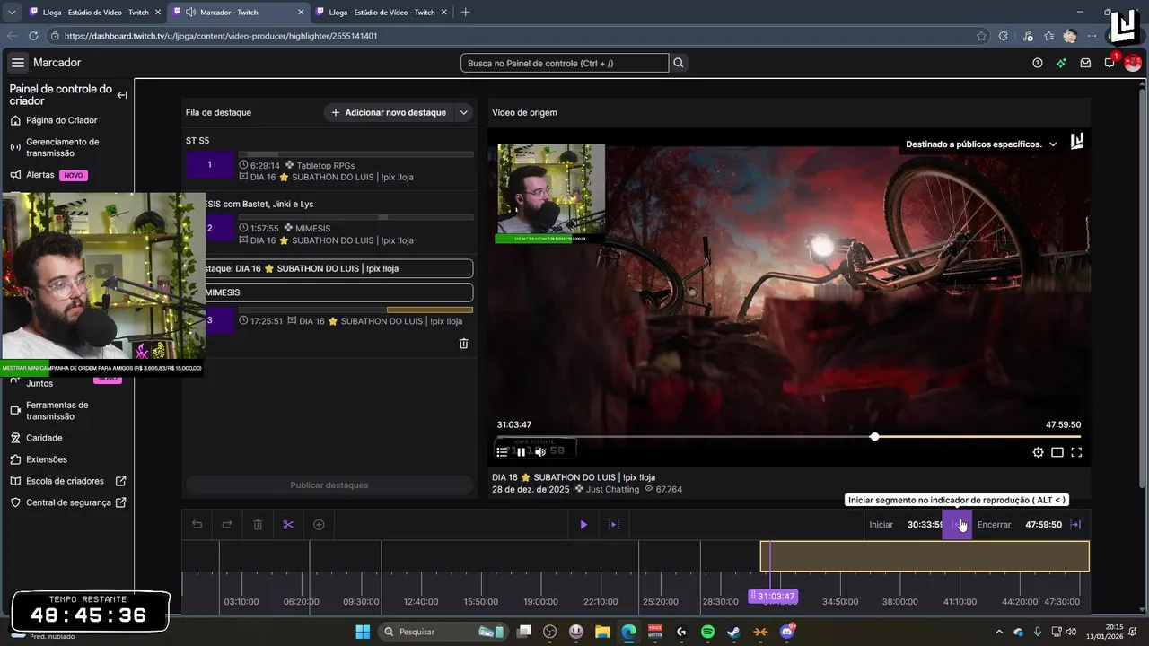The image size is (1149, 646).
Task: Open 'Gerenciamento de transmissão' sidebar item
Action: pos(62,147)
